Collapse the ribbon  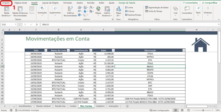pyautogui.click(x=219, y=20)
